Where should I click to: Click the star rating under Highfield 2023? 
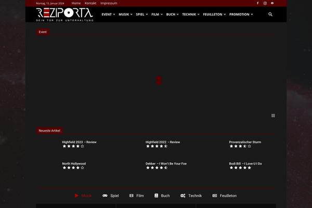tap(73, 146)
